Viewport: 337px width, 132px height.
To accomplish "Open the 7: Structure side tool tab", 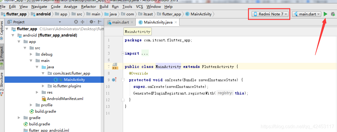I will (2, 84).
